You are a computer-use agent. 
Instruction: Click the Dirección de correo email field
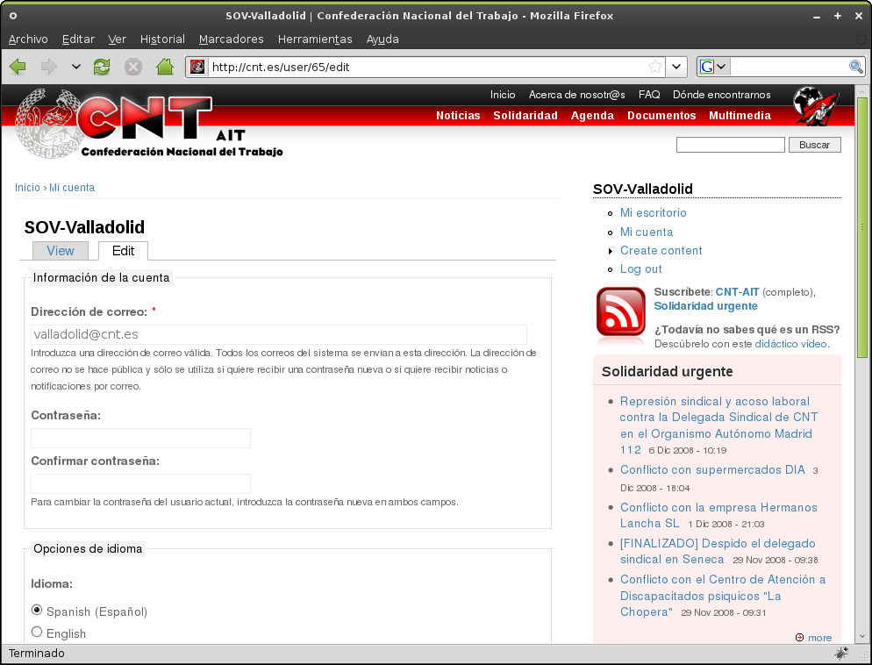coord(279,334)
